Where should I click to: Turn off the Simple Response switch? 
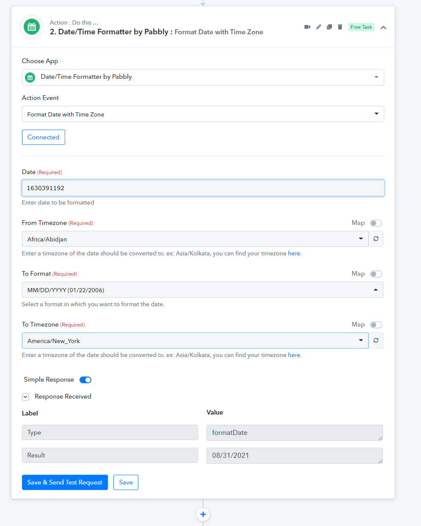85,380
